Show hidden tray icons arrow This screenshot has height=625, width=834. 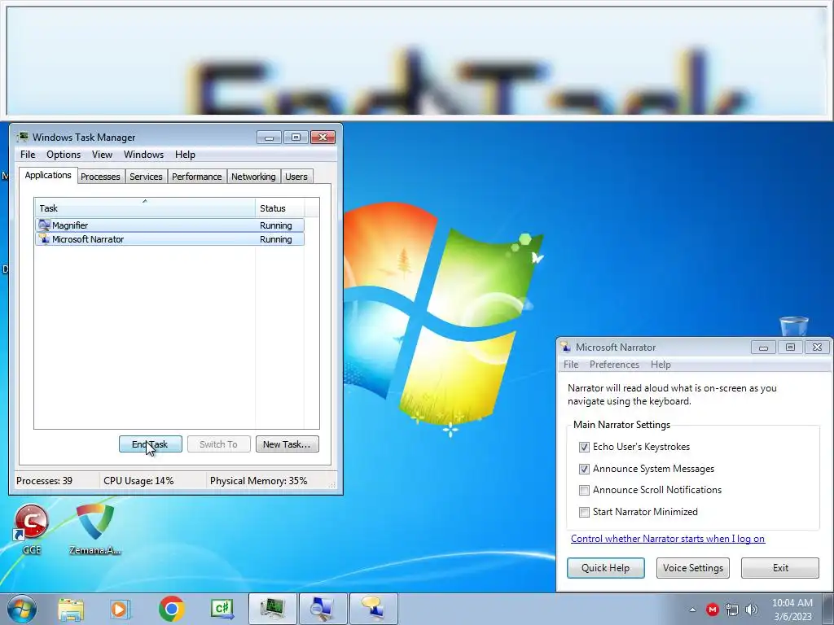[692, 610]
